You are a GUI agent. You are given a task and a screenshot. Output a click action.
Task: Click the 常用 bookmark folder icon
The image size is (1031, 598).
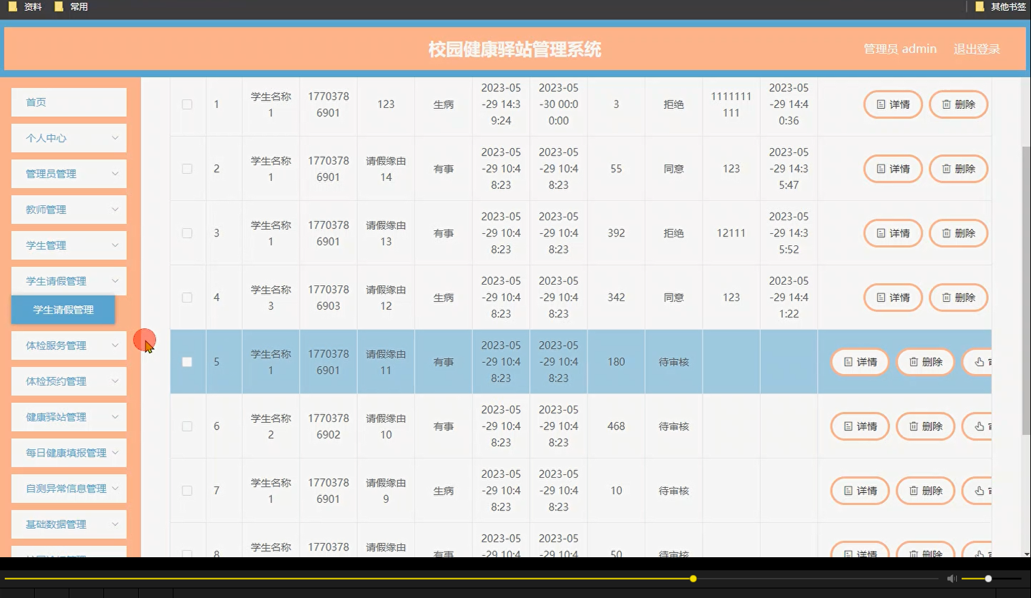(58, 7)
